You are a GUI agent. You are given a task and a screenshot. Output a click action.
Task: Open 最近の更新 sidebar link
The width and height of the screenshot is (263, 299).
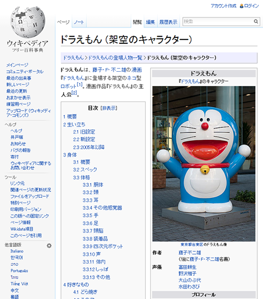[16, 91]
